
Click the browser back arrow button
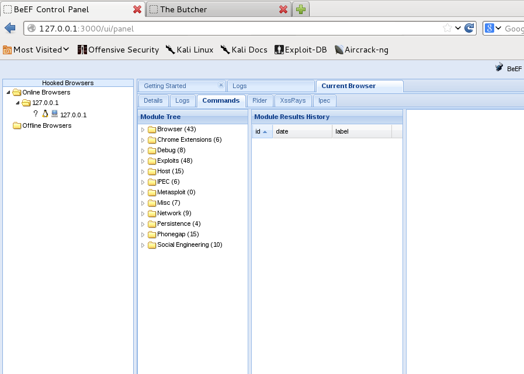[10, 28]
